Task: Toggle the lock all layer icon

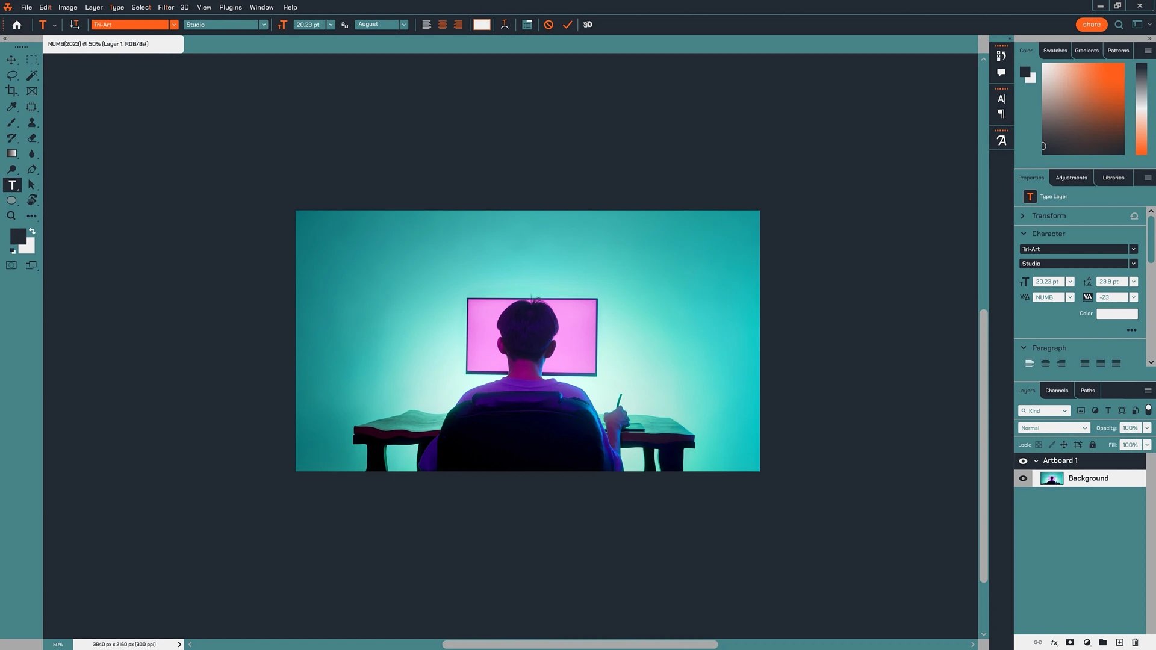Action: 1093,445
